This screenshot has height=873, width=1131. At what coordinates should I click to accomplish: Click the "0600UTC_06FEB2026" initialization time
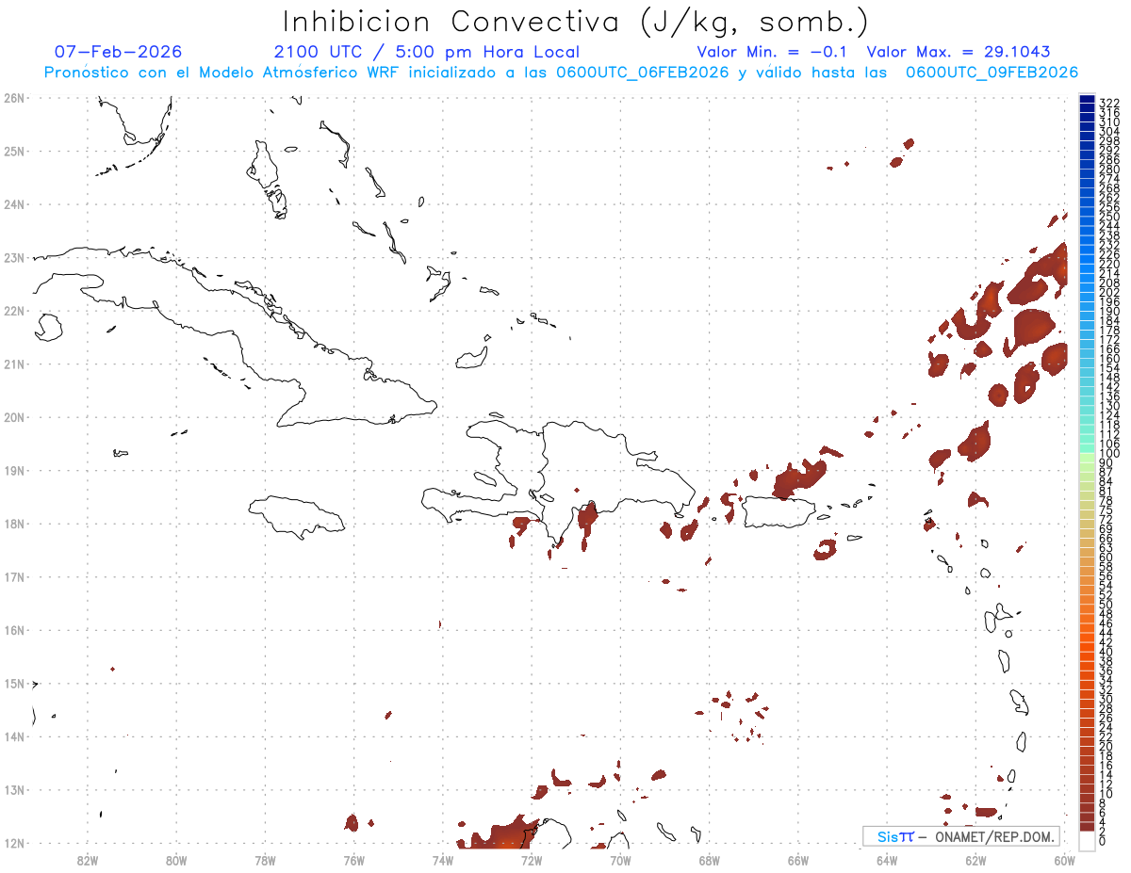(x=643, y=73)
